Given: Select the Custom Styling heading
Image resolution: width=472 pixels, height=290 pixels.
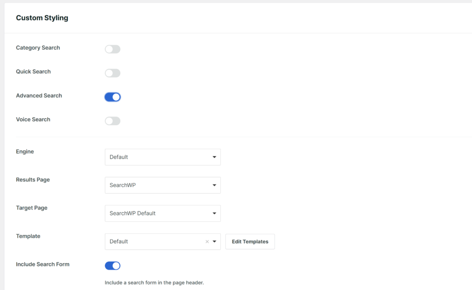Looking at the screenshot, I should pyautogui.click(x=42, y=18).
